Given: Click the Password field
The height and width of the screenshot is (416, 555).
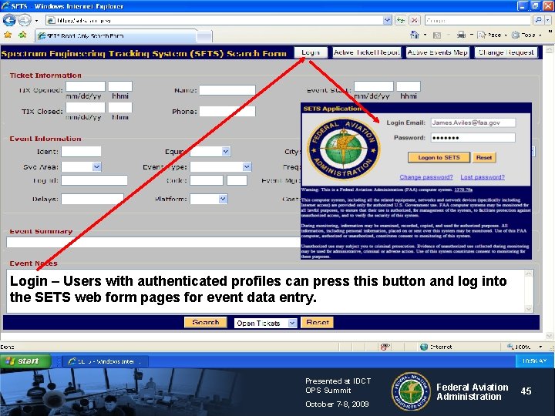Looking at the screenshot, I should (x=473, y=138).
